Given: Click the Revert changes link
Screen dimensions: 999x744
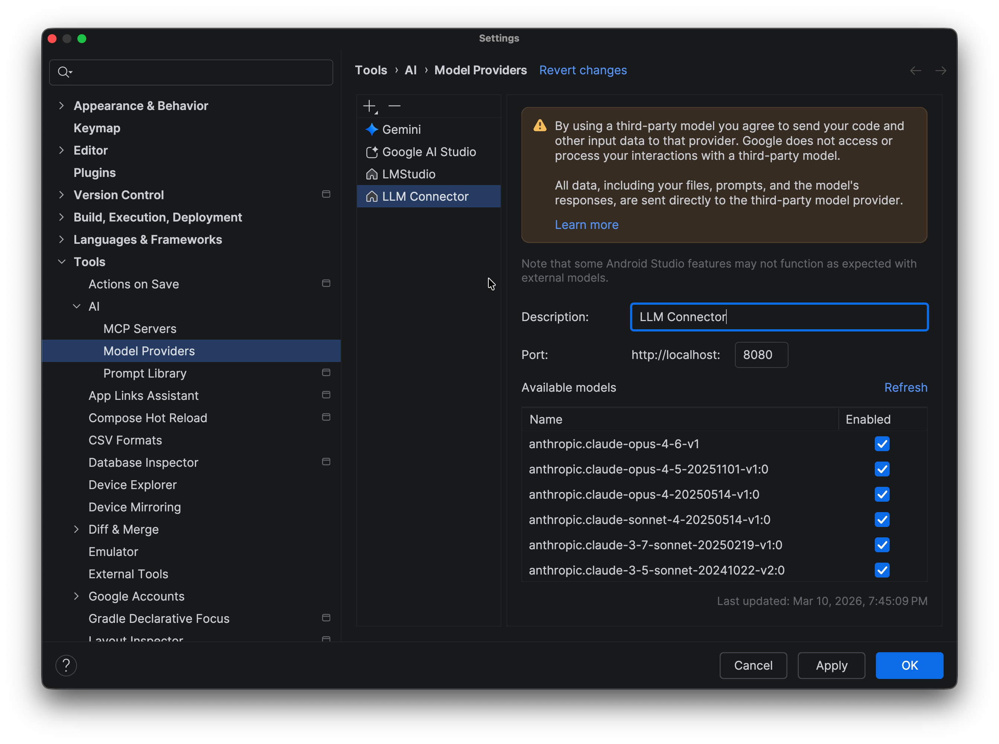Looking at the screenshot, I should (x=583, y=70).
